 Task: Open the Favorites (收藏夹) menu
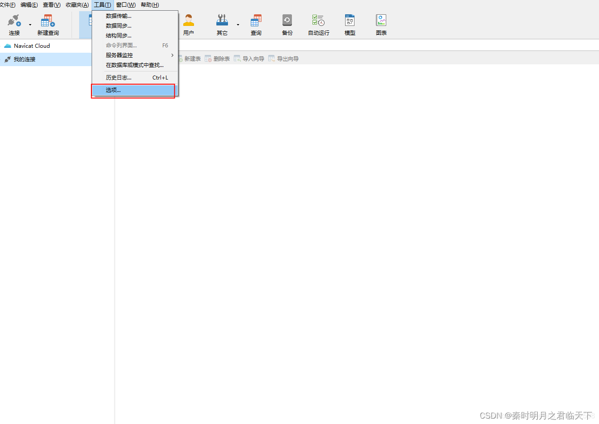coord(77,5)
